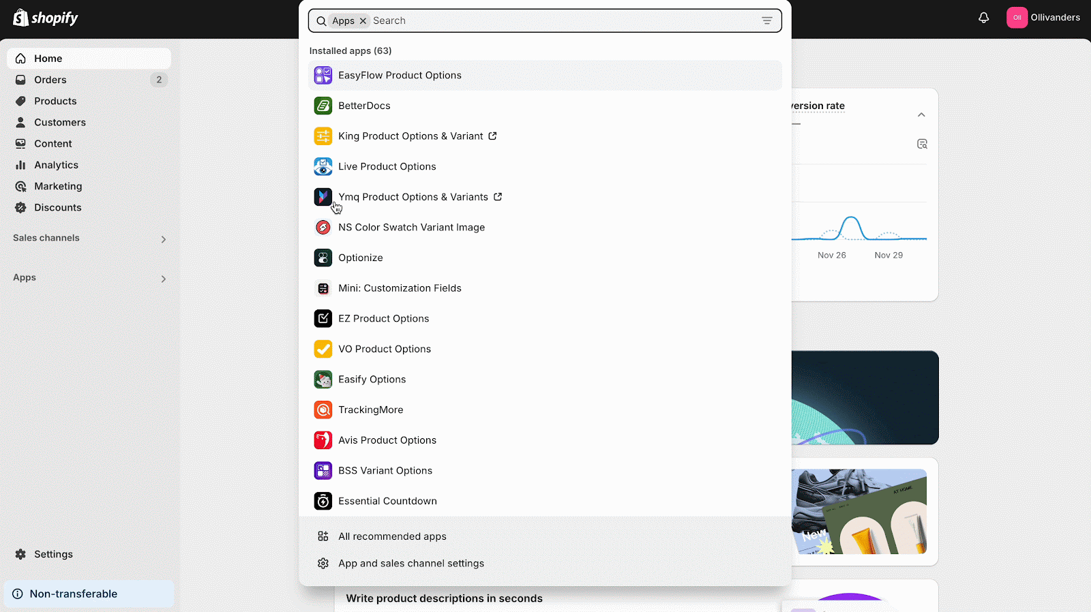Click the Orders count badge 2
The width and height of the screenshot is (1091, 612).
pyautogui.click(x=159, y=80)
